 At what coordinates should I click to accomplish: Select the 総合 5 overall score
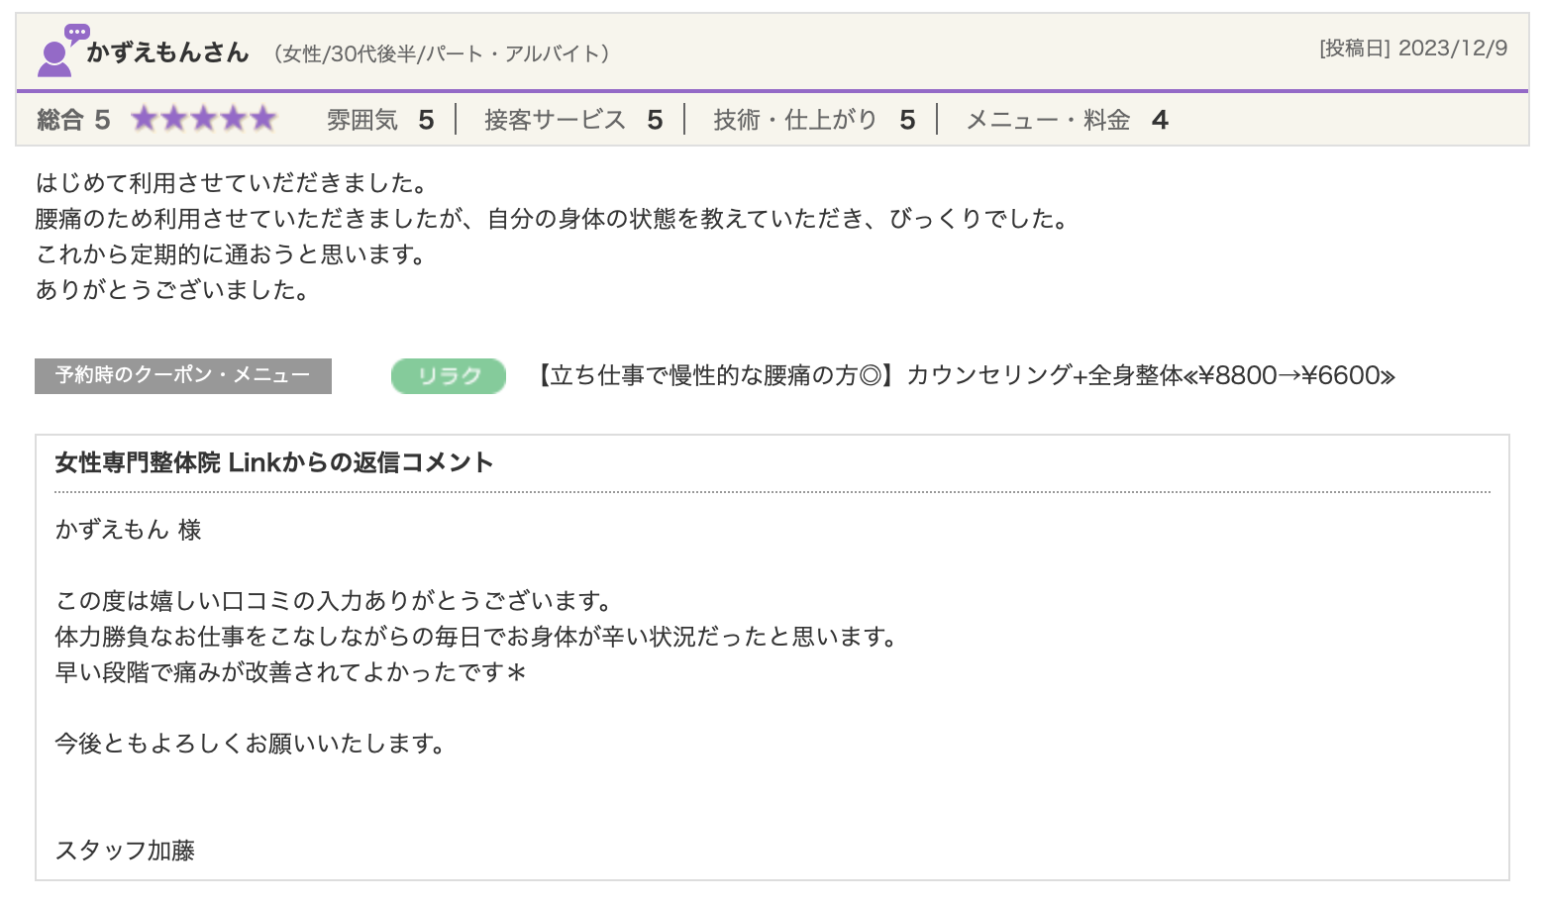pos(73,120)
